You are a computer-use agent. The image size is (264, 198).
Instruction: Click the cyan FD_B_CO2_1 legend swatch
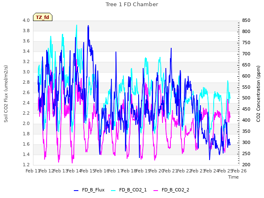point(113,191)
